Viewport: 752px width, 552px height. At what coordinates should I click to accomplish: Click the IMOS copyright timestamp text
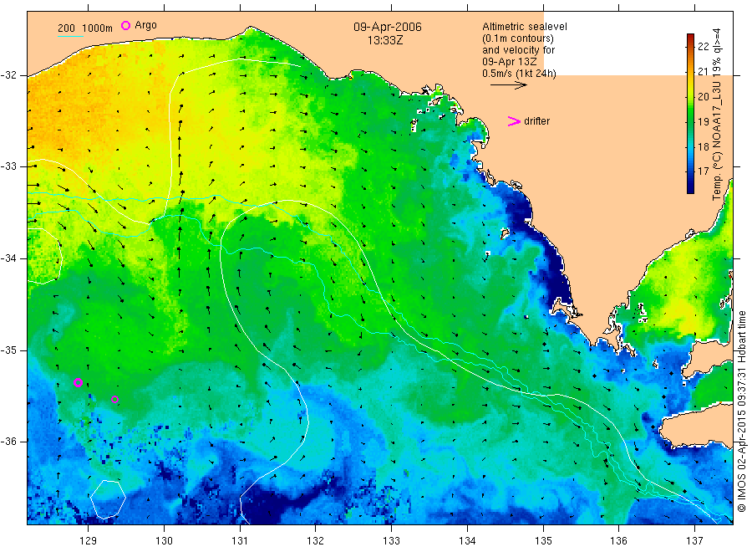(741, 411)
